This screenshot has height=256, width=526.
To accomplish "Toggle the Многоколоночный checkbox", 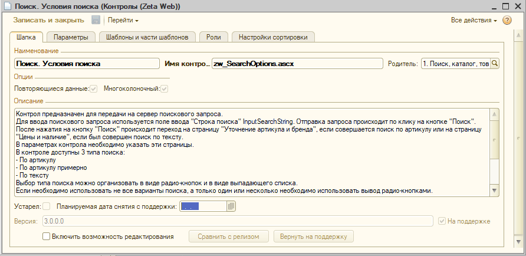I will pos(165,89).
